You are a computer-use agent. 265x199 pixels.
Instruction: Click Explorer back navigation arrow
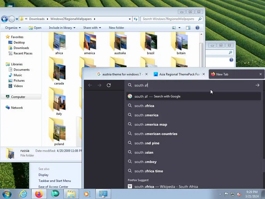point(5,19)
